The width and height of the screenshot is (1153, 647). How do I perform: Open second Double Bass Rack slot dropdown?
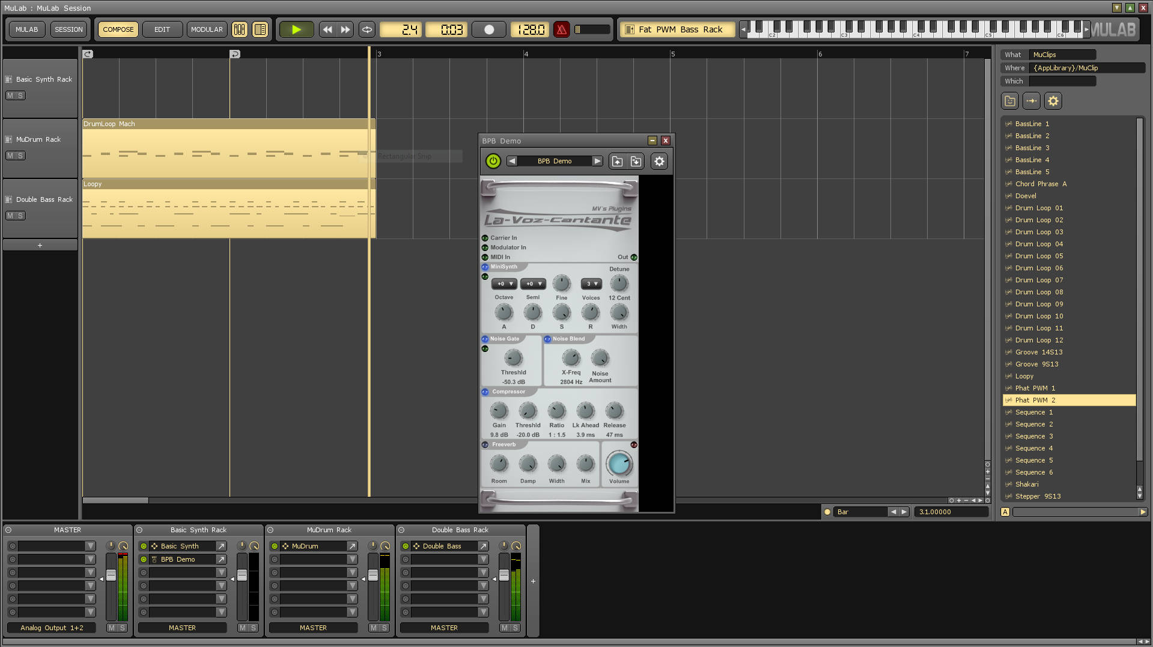tap(483, 559)
